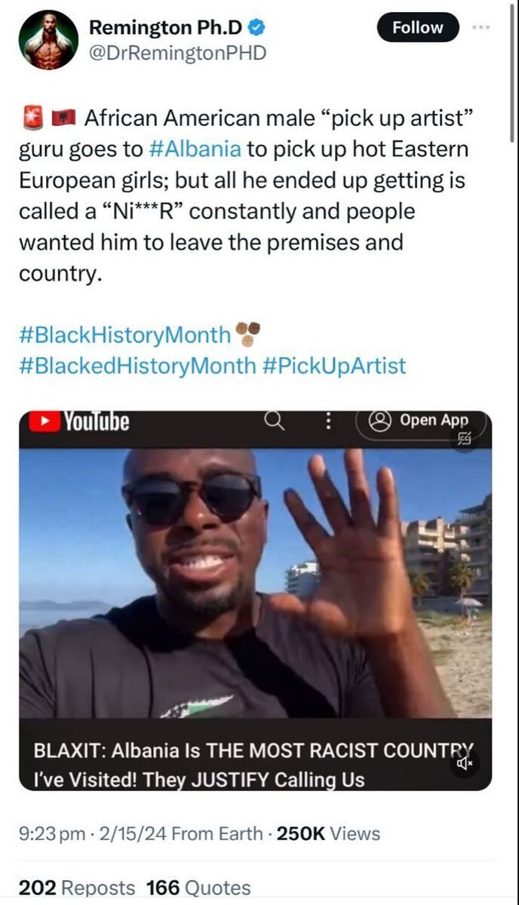Viewport: 519px width, 905px height.
Task: Unmute the video with speaker icon
Action: pyautogui.click(x=465, y=764)
